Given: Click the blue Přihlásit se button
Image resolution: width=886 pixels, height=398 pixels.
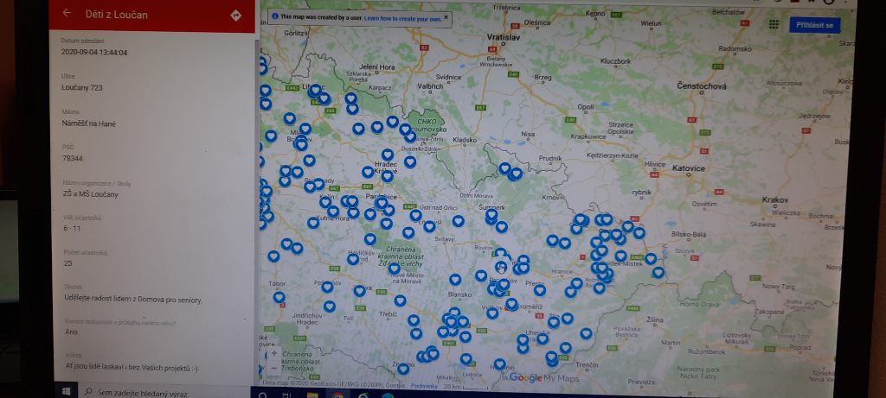Looking at the screenshot, I should pyautogui.click(x=814, y=25).
